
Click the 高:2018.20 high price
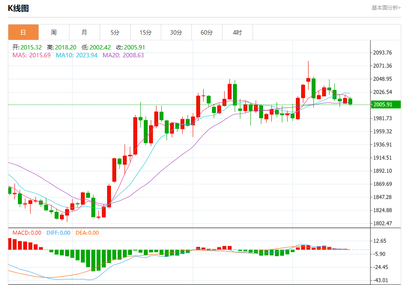[62, 47]
